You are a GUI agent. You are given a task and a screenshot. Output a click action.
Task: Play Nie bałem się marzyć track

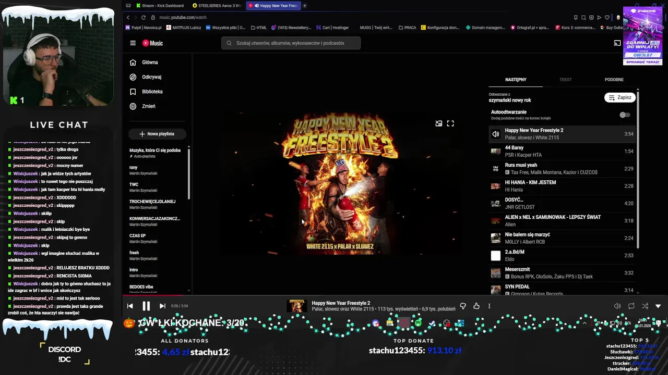[562, 238]
